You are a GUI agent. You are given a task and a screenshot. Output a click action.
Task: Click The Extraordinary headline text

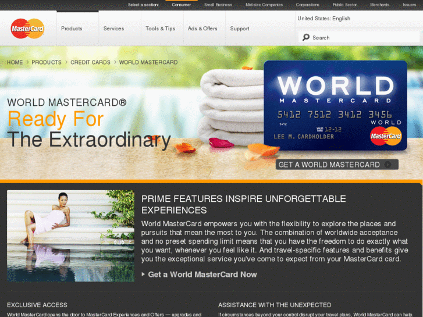click(x=89, y=140)
